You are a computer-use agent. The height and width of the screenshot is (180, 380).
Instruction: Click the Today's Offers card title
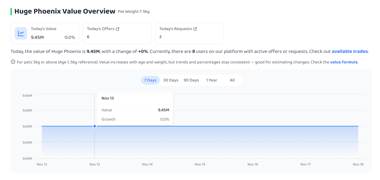pyautogui.click(x=101, y=29)
